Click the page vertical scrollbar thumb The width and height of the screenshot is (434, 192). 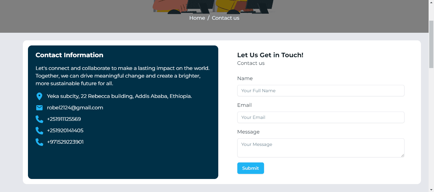pos(431,44)
